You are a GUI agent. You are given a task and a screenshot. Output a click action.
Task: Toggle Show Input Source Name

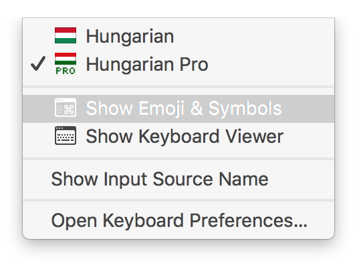[178, 180]
